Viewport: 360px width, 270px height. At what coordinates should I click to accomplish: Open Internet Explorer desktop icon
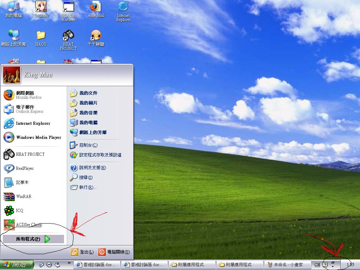pyautogui.click(x=123, y=11)
